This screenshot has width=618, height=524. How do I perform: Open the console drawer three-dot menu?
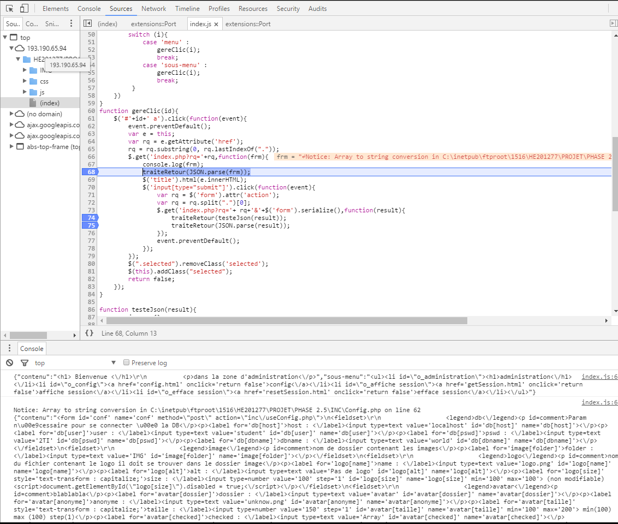coord(9,348)
